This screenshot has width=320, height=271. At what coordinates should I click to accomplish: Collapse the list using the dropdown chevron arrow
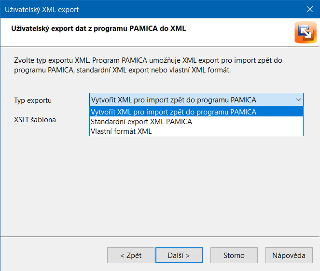click(298, 100)
